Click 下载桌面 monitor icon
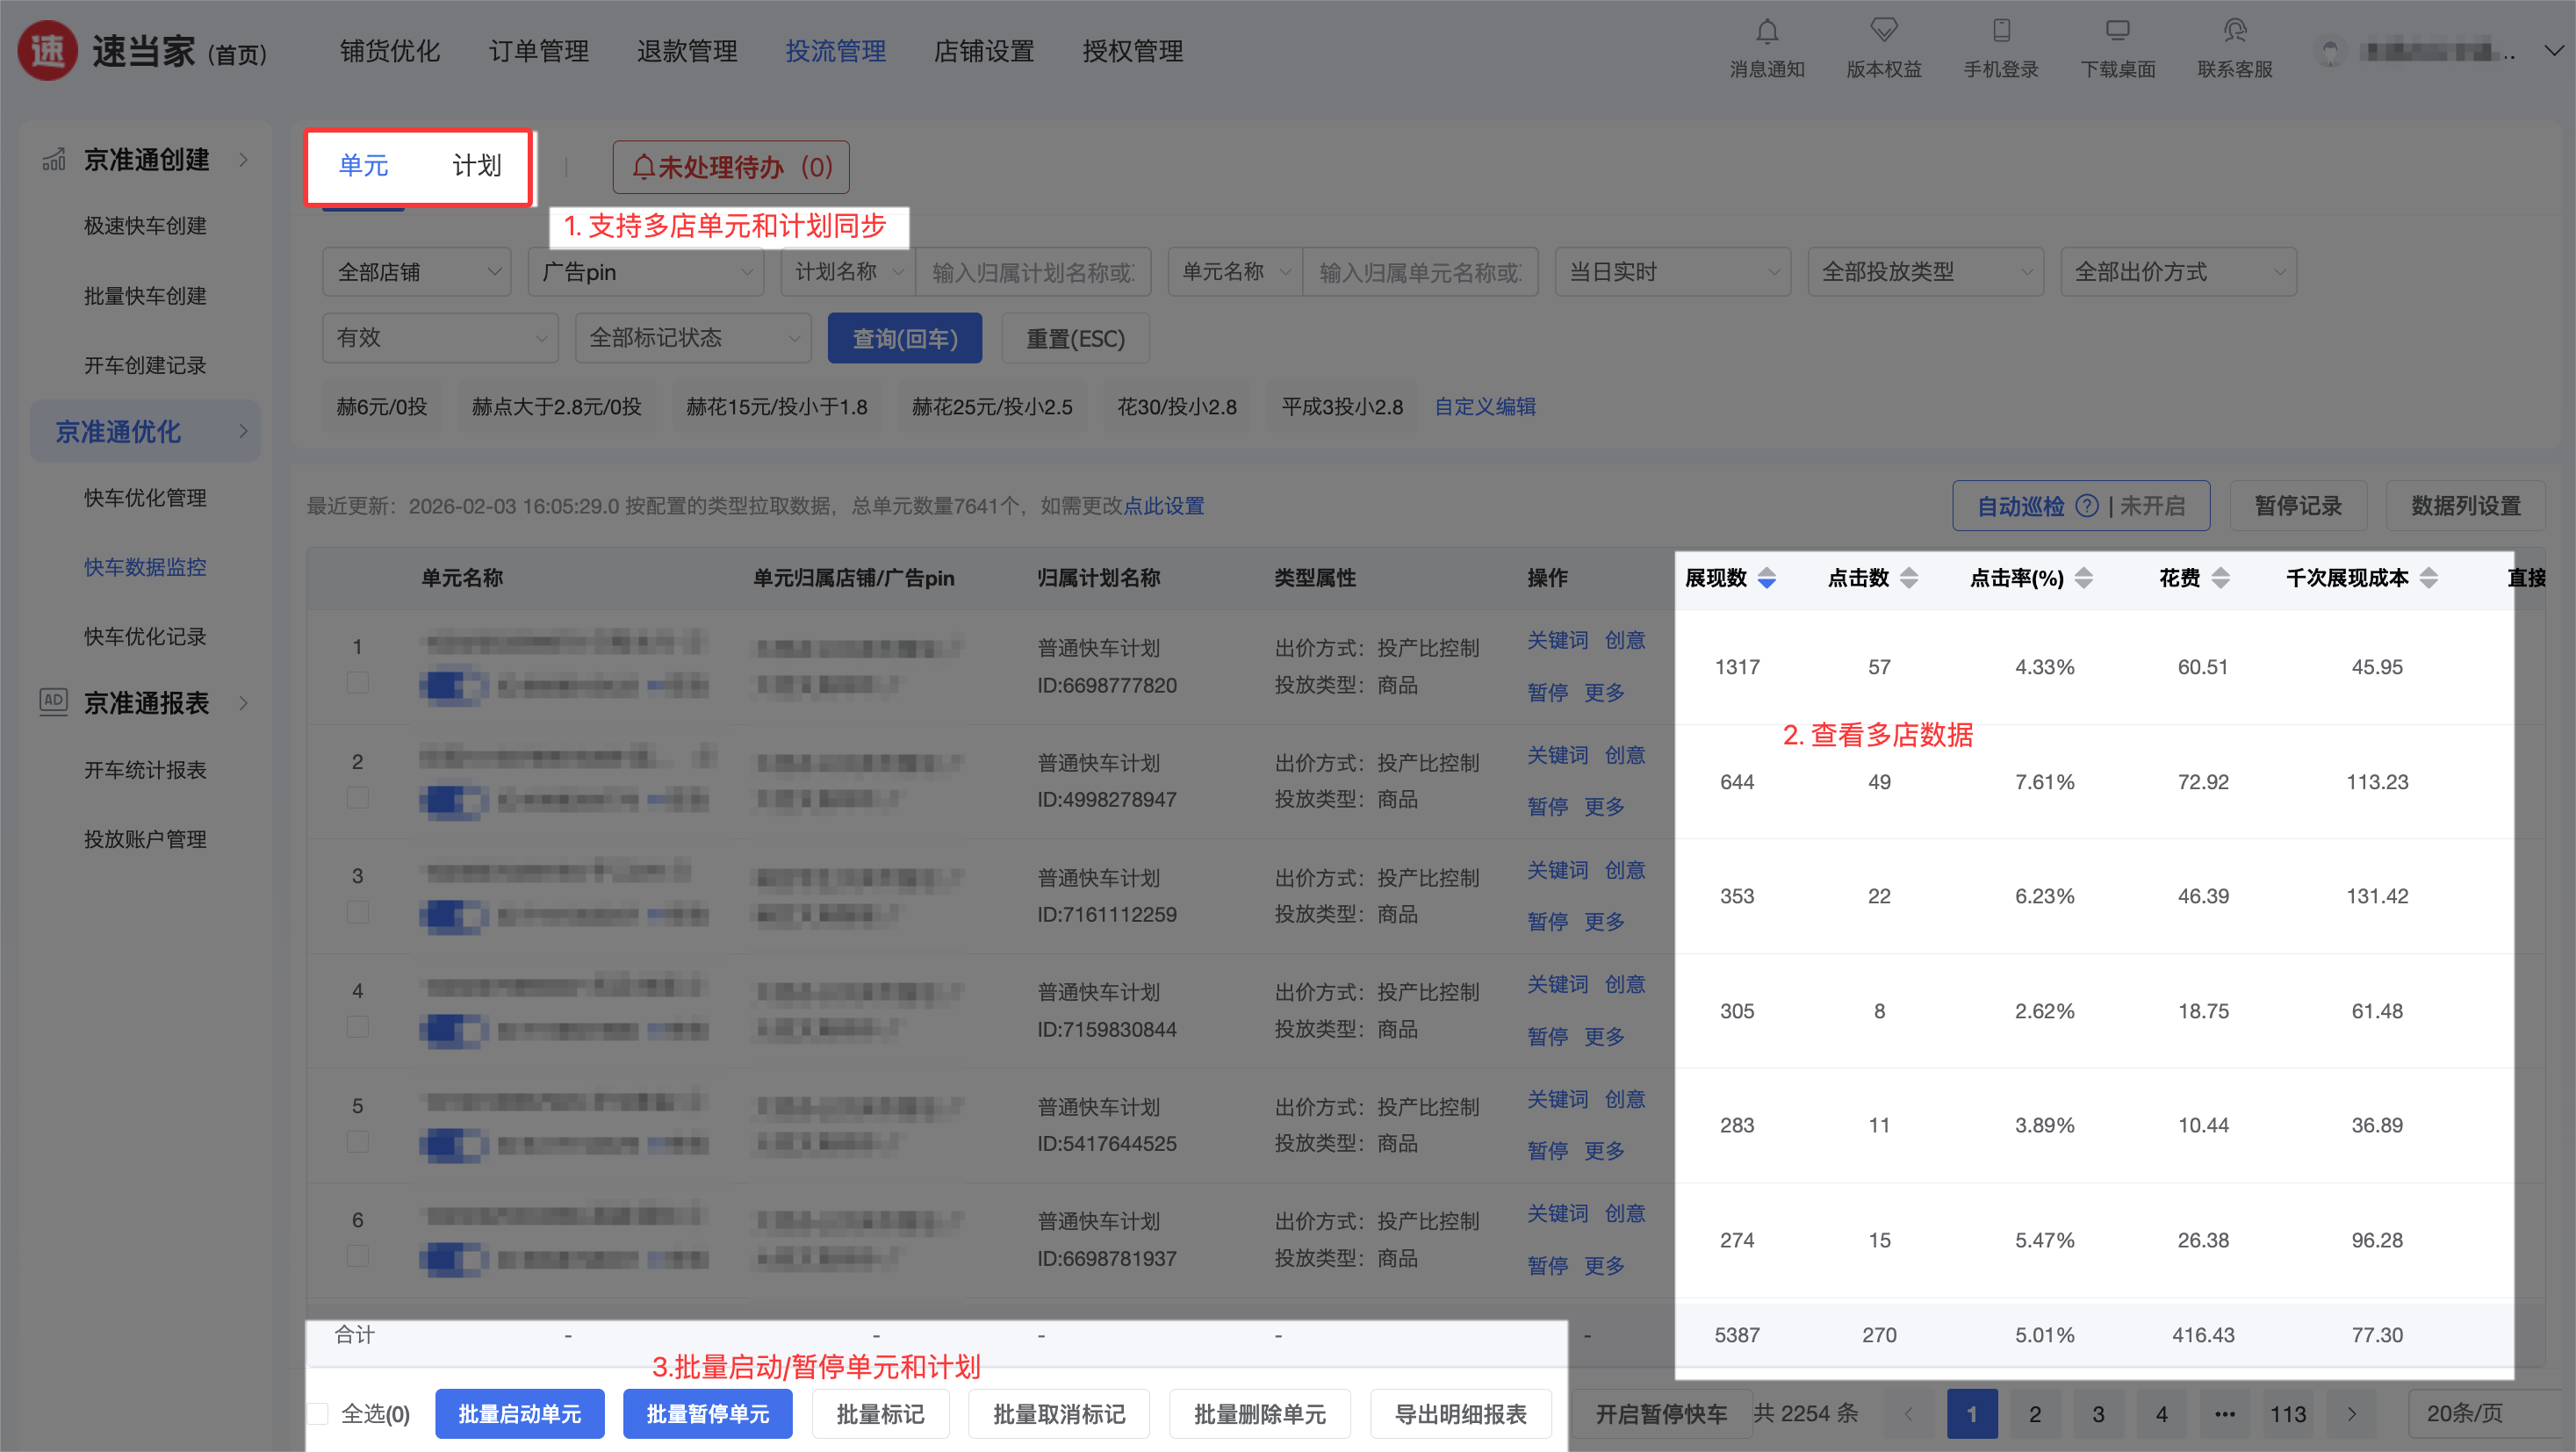 click(x=2117, y=32)
